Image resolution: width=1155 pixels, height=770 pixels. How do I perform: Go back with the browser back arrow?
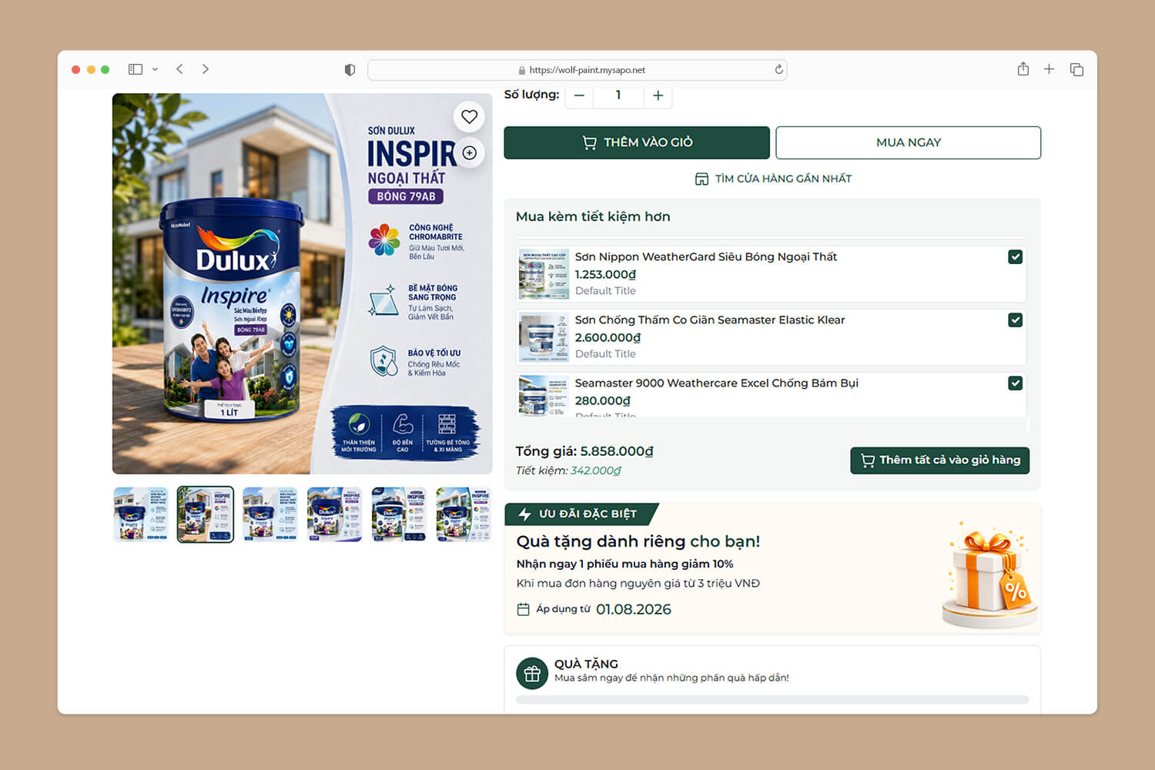(x=179, y=69)
